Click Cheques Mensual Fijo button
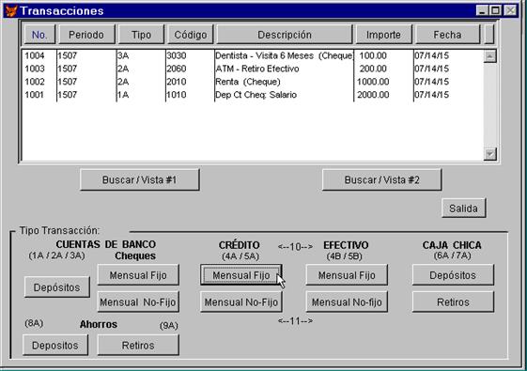The image size is (527, 371). [x=138, y=275]
